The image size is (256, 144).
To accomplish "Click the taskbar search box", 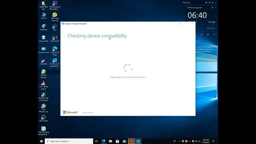I will click(x=69, y=141).
